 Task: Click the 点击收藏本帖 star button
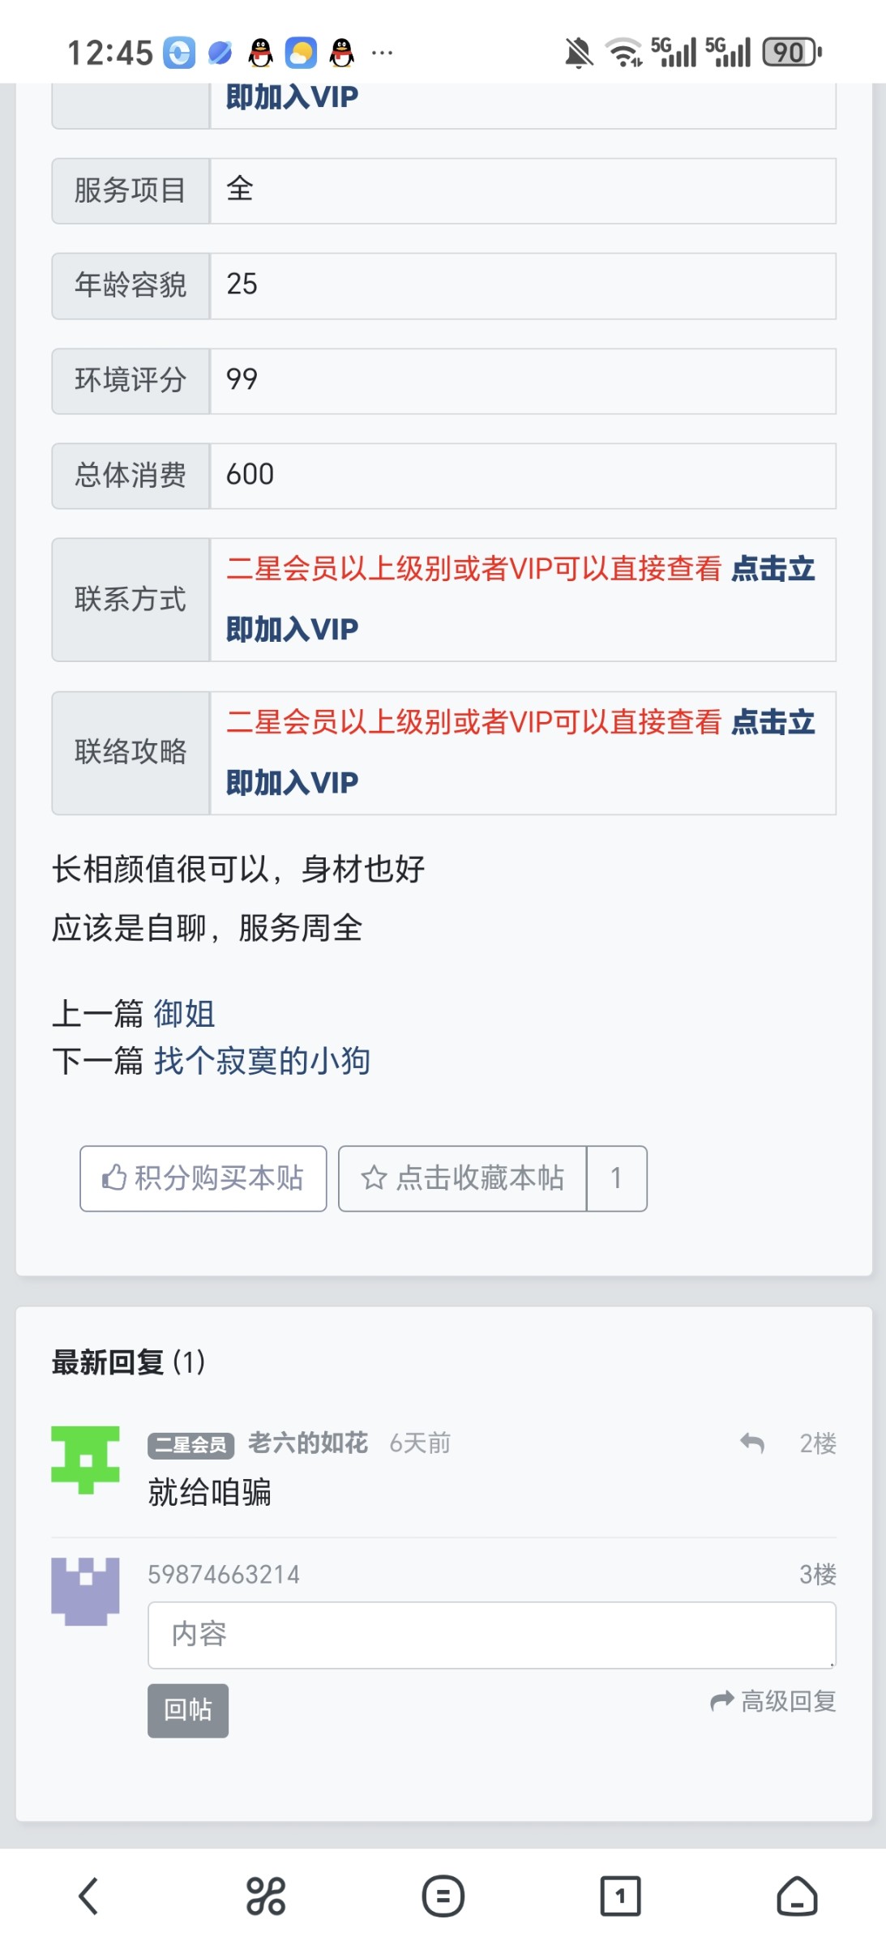pos(462,1178)
